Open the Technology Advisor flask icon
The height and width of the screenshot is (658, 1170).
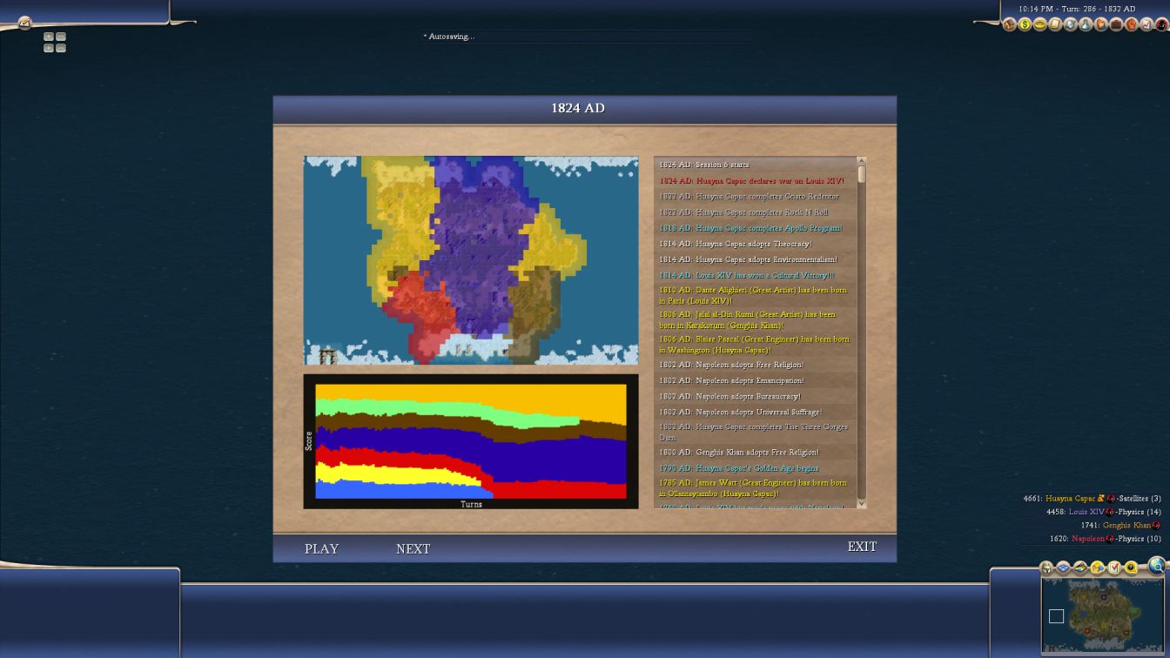tap(1086, 24)
